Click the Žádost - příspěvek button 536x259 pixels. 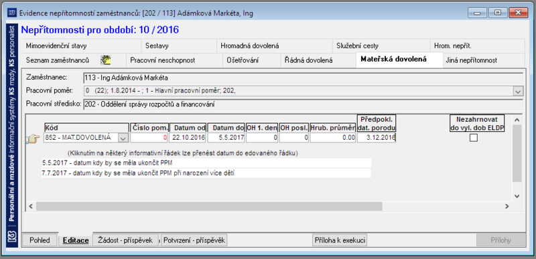pos(125,240)
